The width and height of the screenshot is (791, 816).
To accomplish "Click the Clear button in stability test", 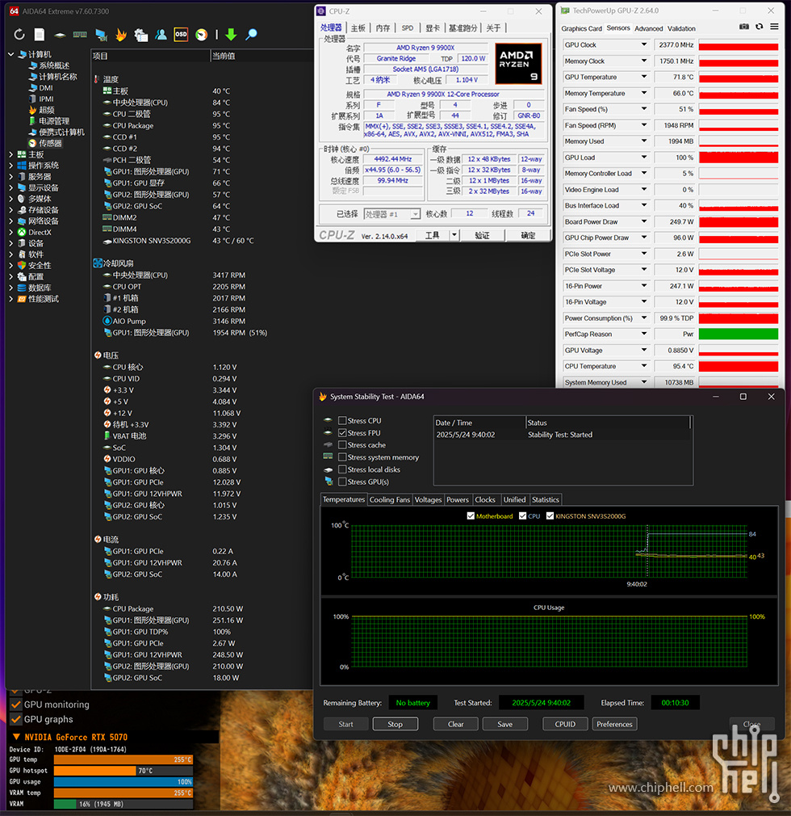I will tap(455, 724).
